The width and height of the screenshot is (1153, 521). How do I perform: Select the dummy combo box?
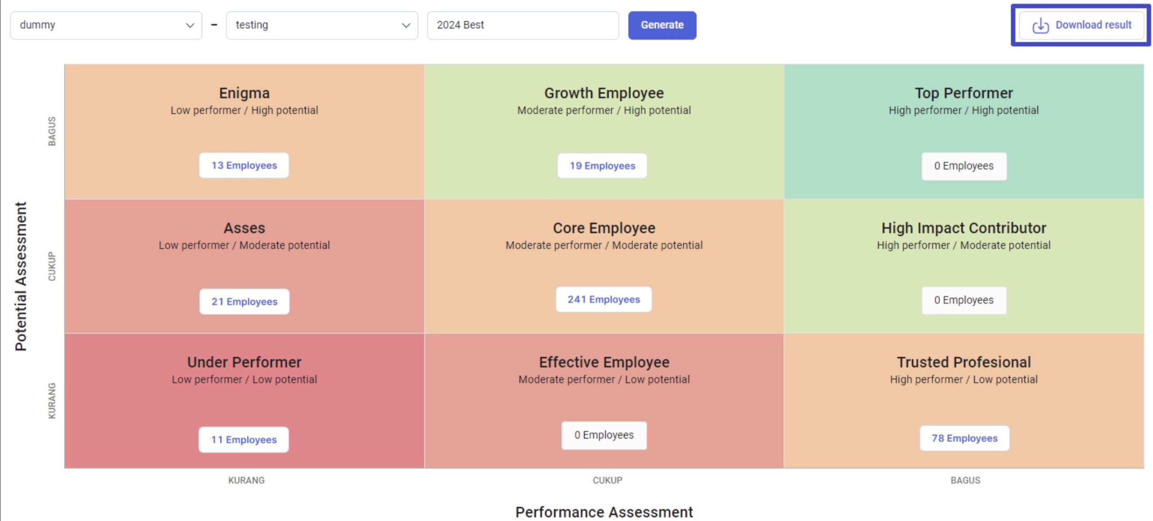coord(106,25)
